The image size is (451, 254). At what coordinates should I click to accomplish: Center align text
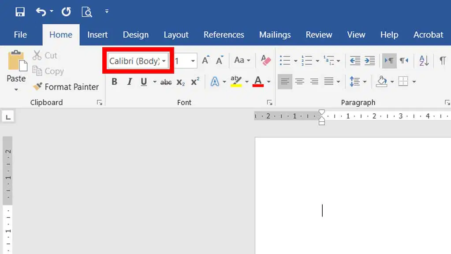click(x=299, y=82)
